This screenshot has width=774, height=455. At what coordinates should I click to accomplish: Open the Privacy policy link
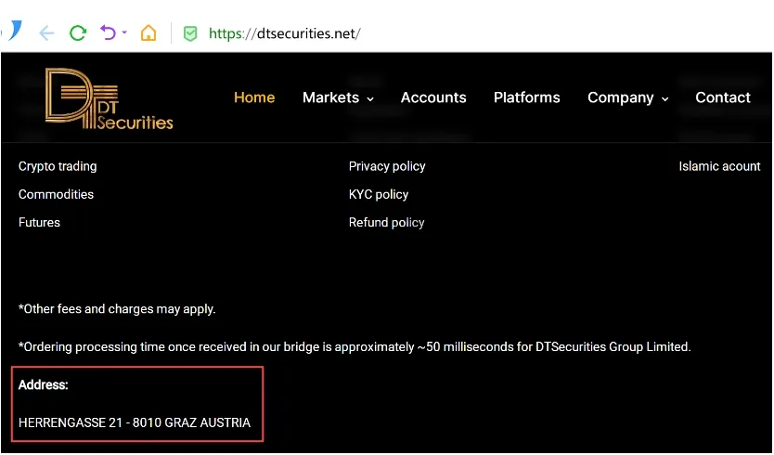[x=387, y=166]
